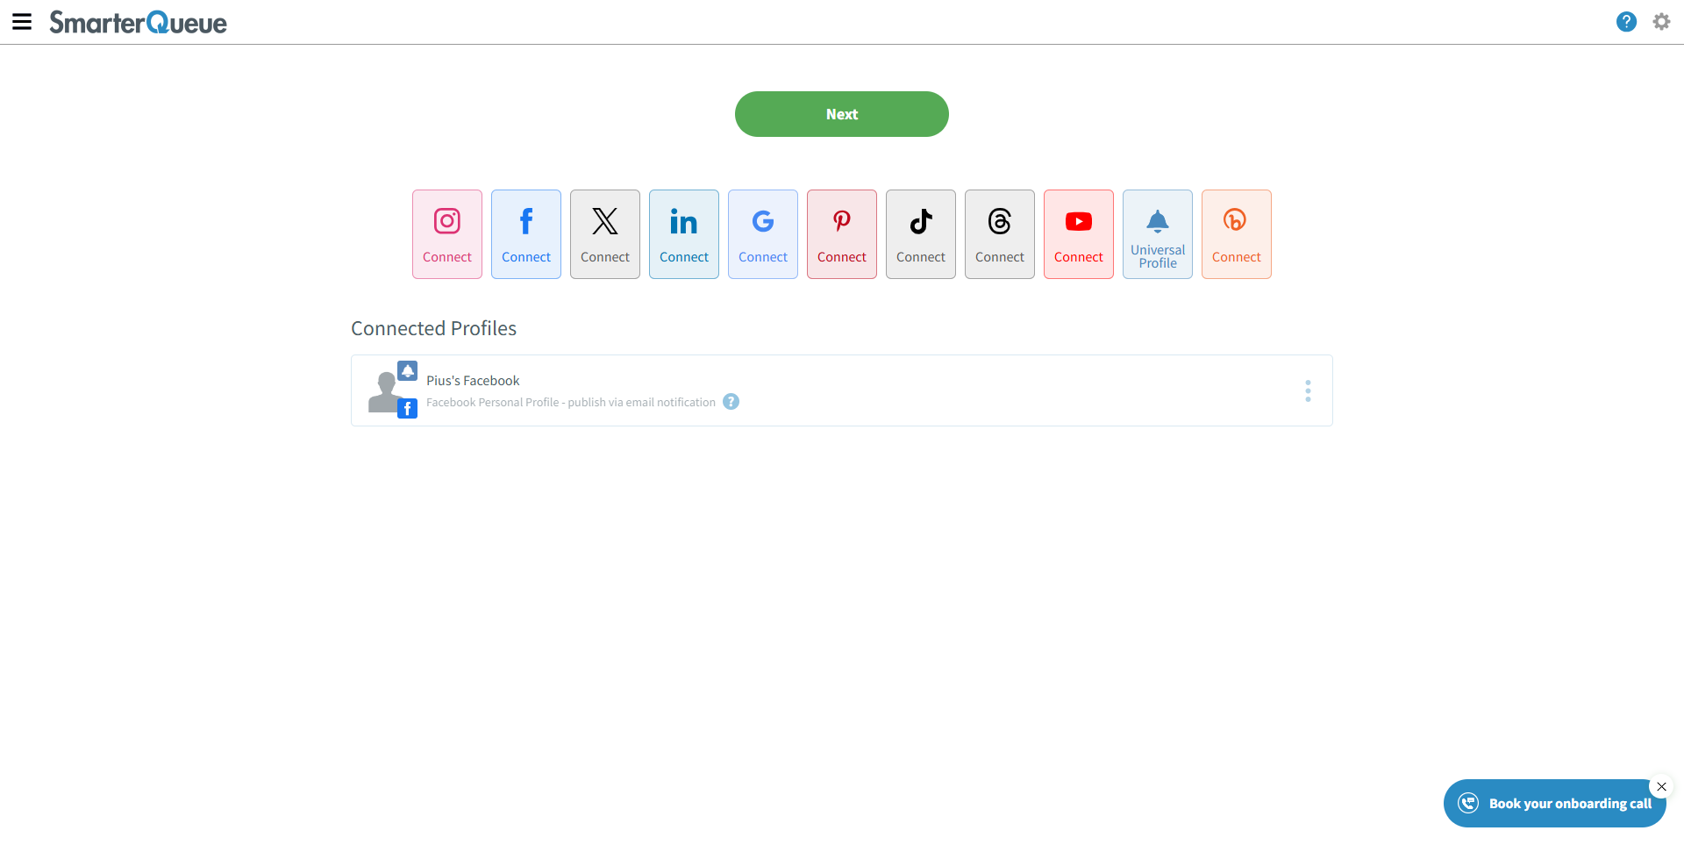This screenshot has width=1684, height=845.
Task: Open the settings gear menu
Action: tap(1661, 22)
